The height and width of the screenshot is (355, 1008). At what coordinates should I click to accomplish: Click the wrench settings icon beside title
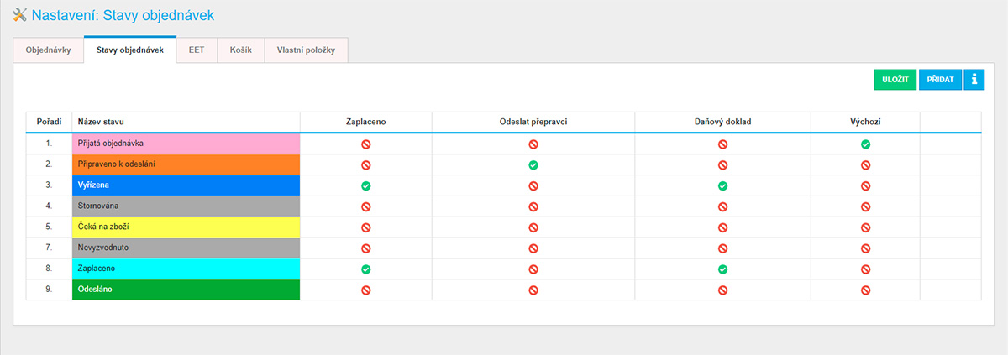click(x=20, y=14)
